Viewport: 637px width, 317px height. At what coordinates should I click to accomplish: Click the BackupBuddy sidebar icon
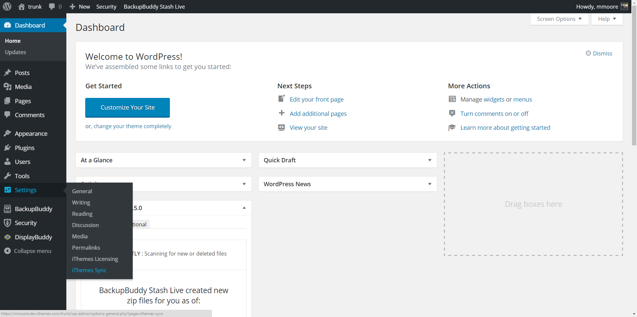point(7,209)
